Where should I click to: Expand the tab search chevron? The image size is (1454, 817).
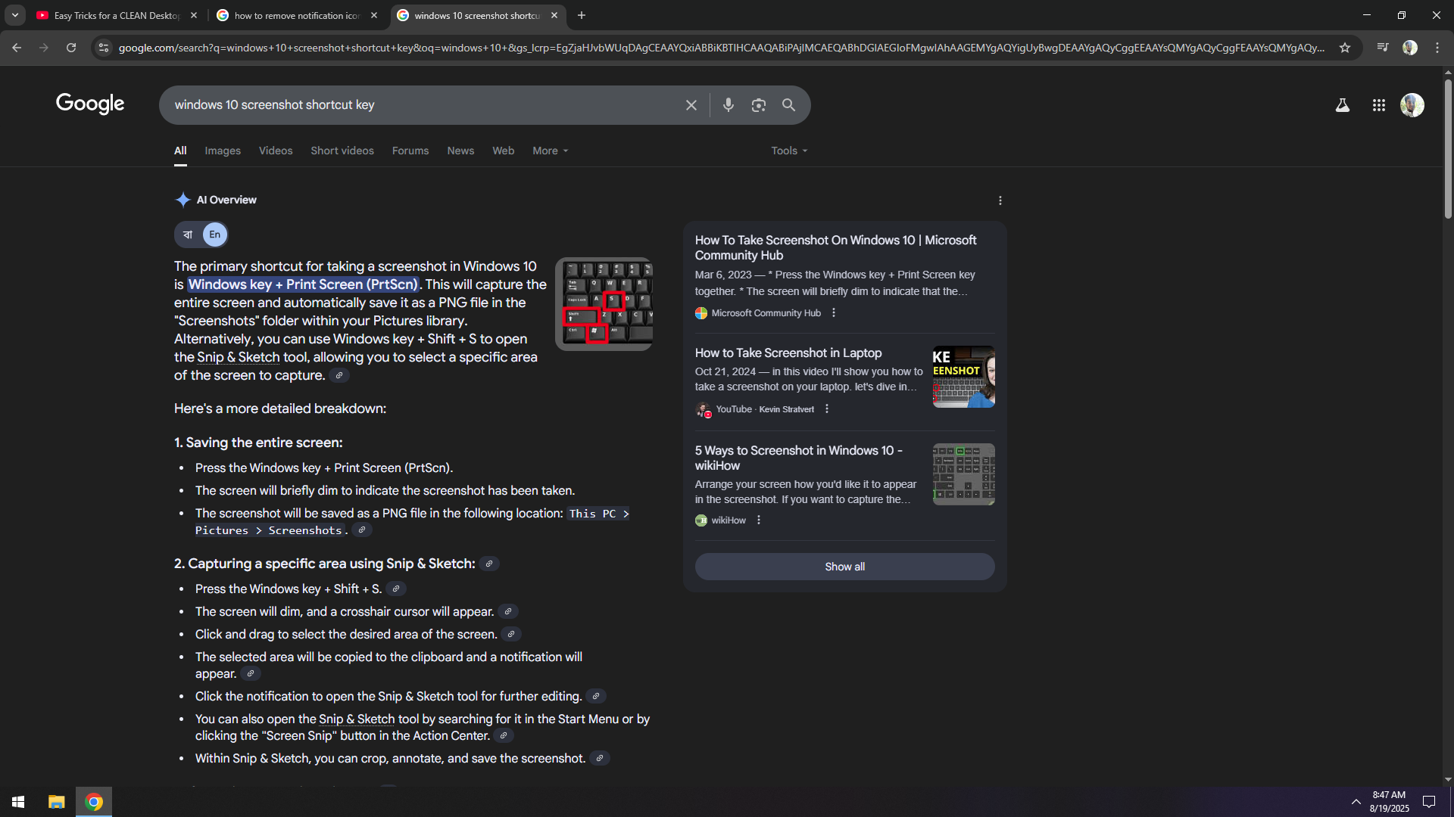(x=15, y=15)
